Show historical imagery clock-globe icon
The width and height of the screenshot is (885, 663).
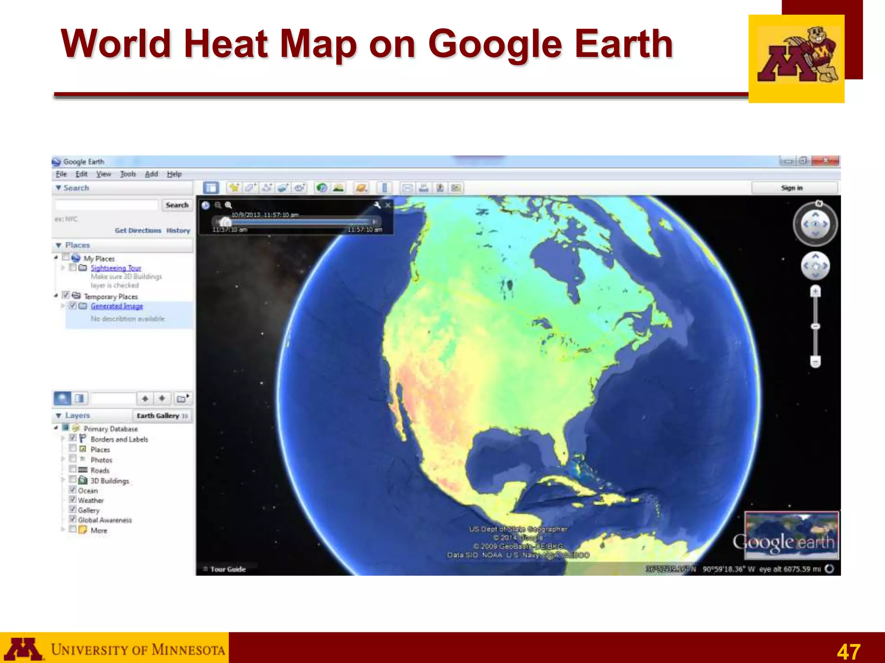tap(322, 188)
